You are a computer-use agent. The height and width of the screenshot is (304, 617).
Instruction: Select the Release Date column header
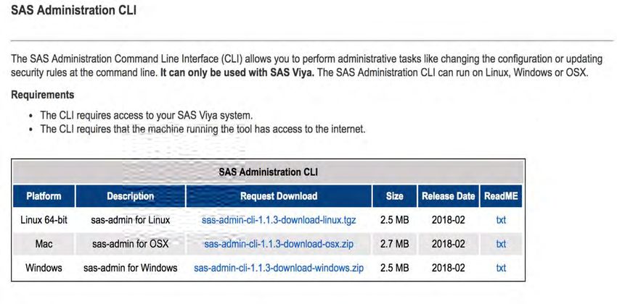point(448,195)
